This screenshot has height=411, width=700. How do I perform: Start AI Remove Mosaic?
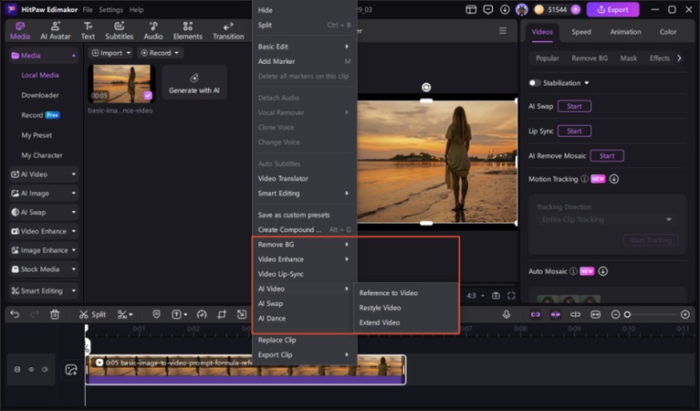(607, 156)
